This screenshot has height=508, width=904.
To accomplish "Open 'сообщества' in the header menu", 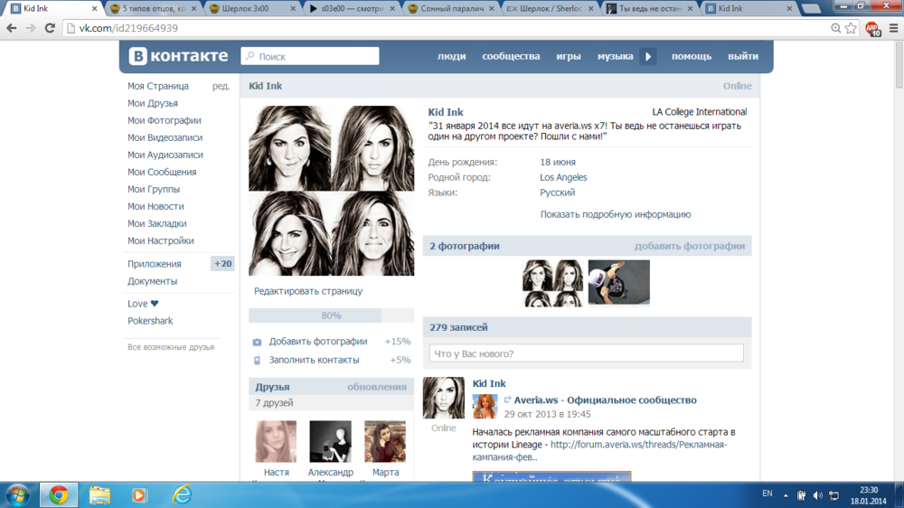I will [x=511, y=56].
